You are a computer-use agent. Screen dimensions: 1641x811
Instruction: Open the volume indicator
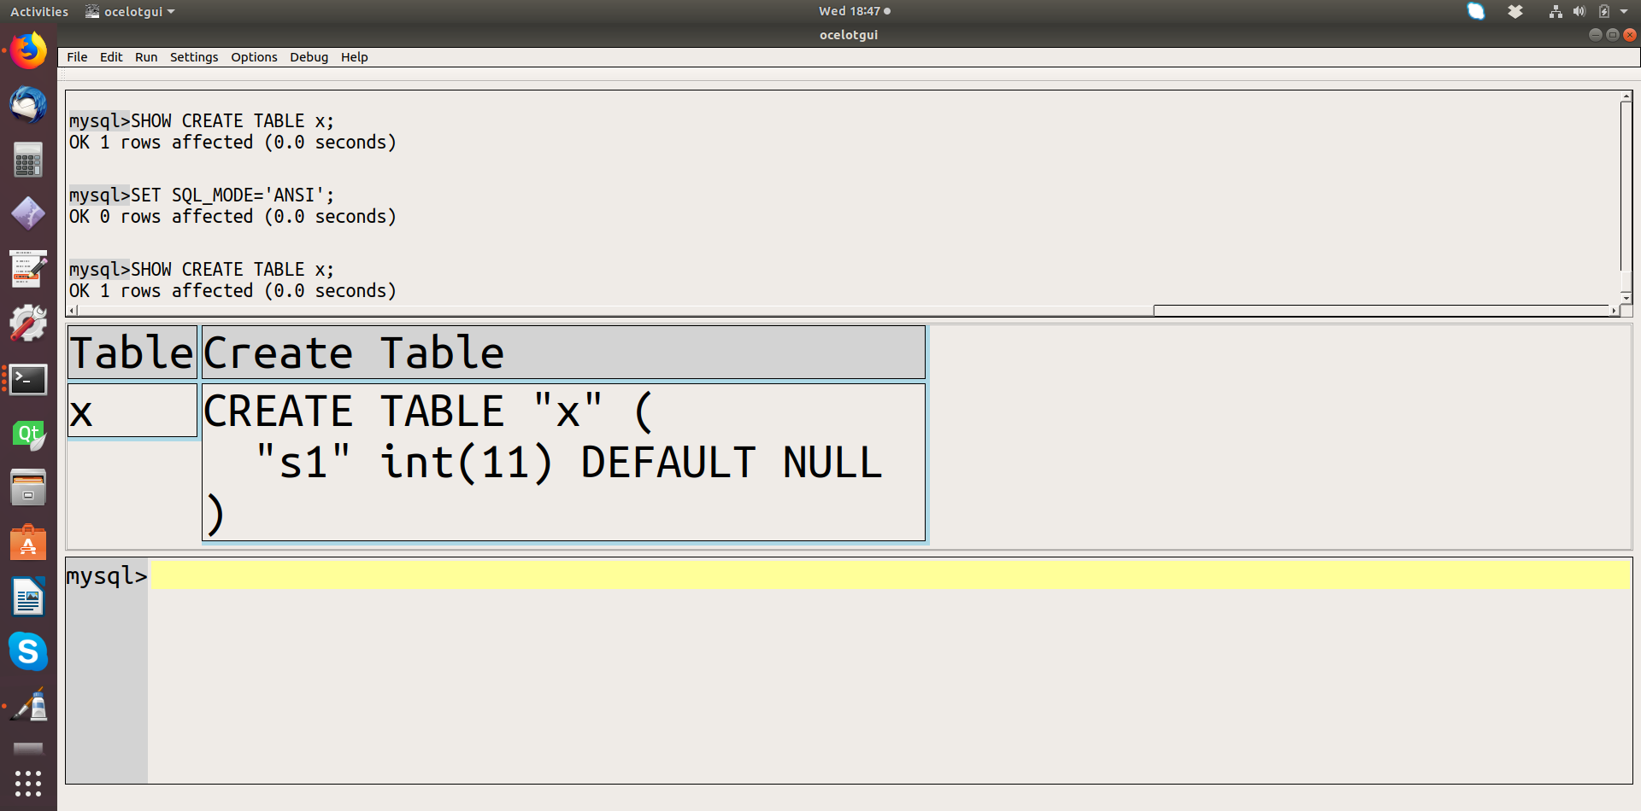coord(1579,11)
